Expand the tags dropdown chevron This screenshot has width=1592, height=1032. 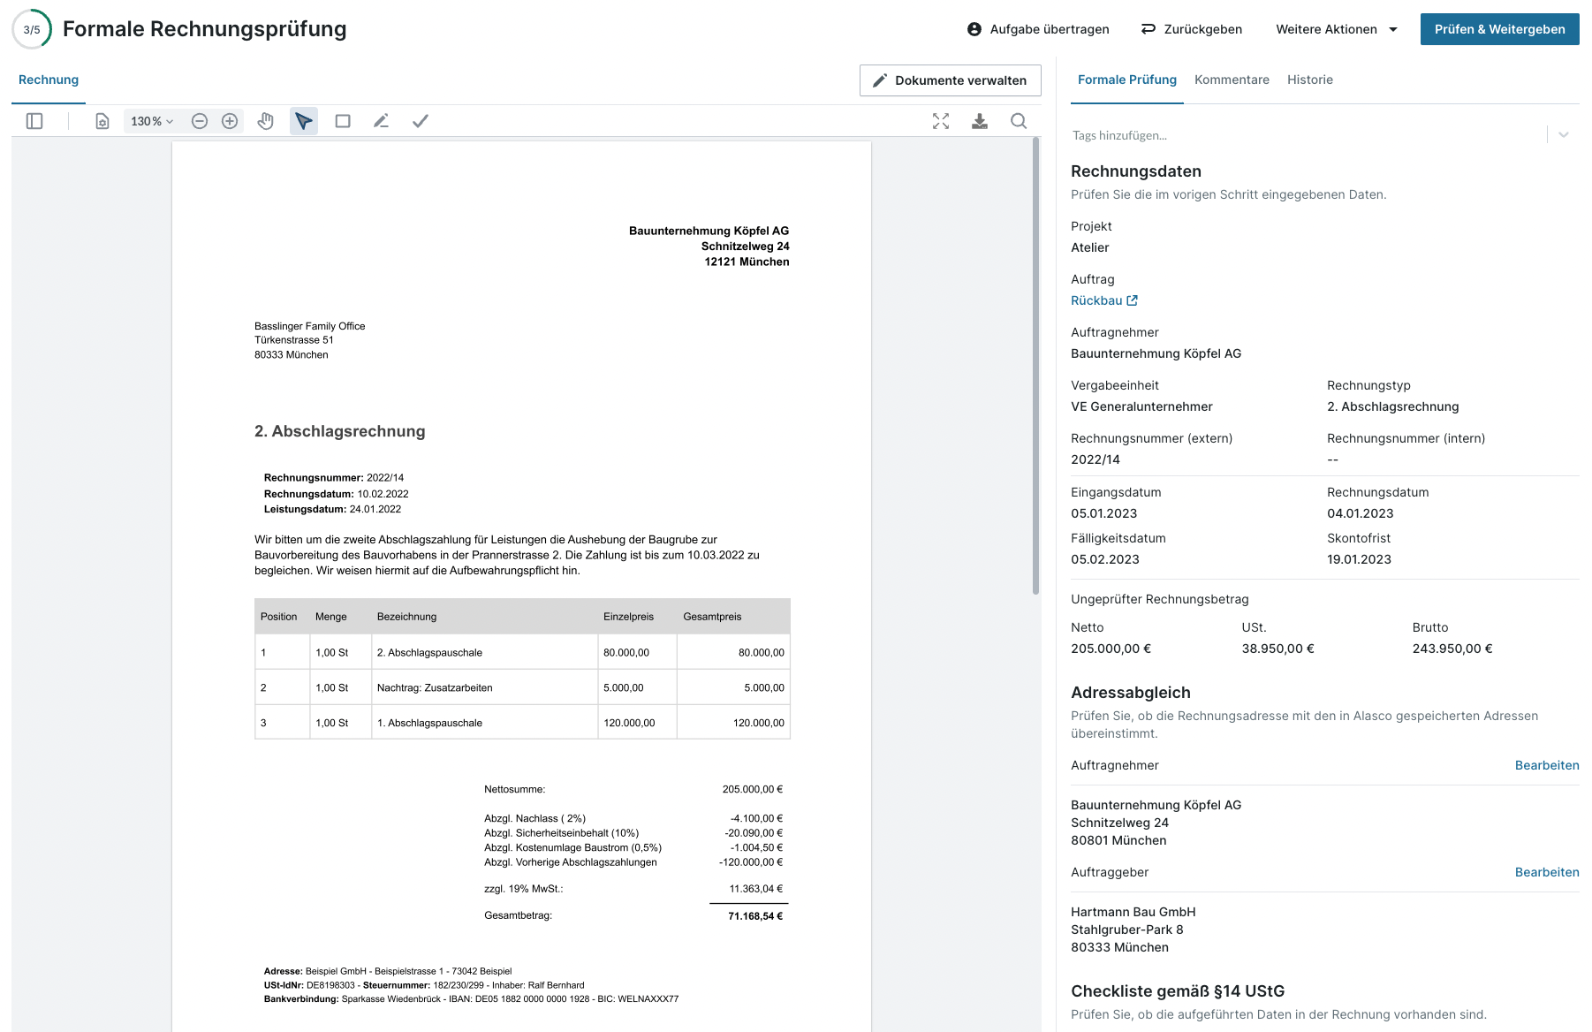[x=1564, y=135]
